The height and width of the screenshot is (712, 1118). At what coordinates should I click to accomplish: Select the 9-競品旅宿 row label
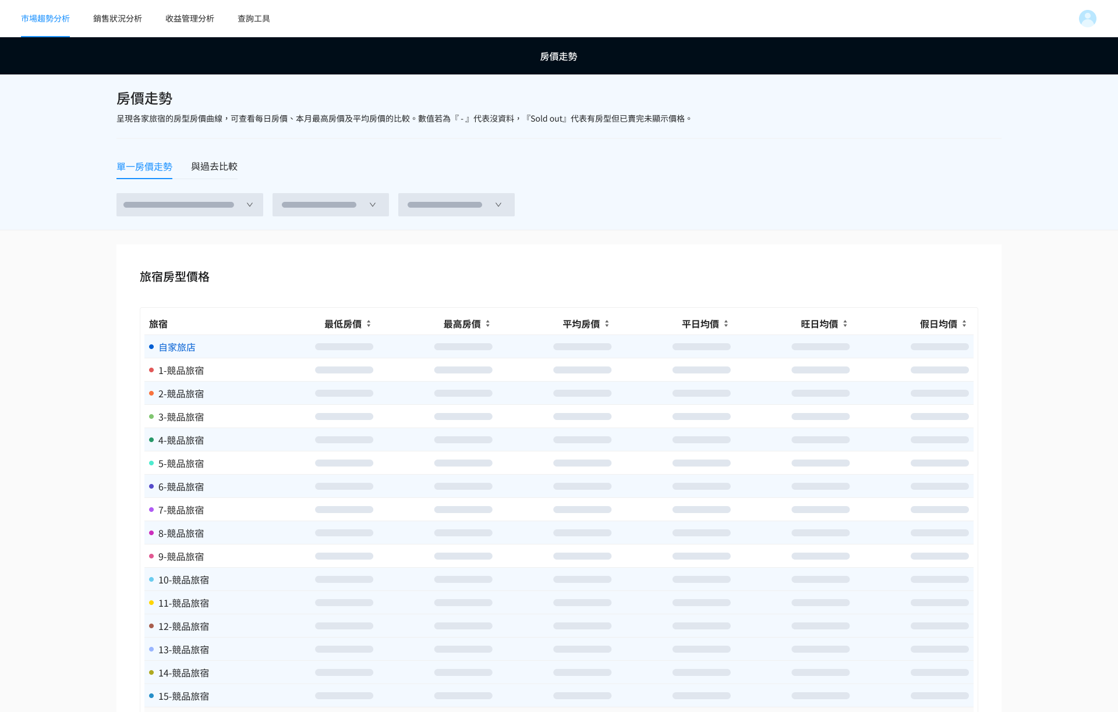point(181,557)
